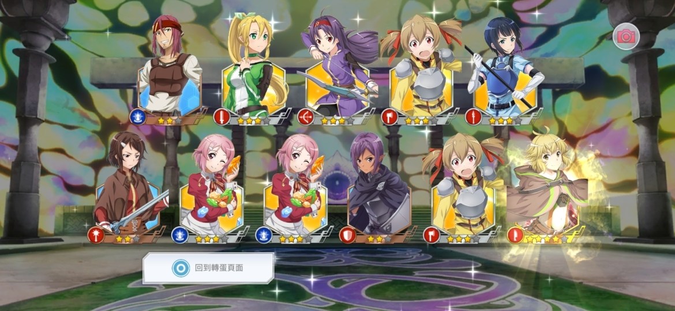Click 回到轉蛋頁面 button
This screenshot has width=675, height=311.
208,268
